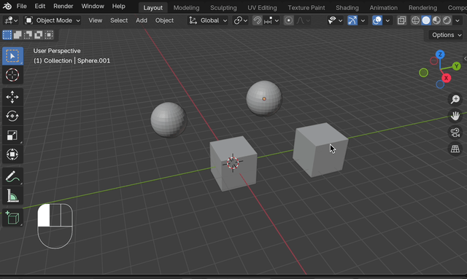The width and height of the screenshot is (467, 279).
Task: Open the viewport Select menu
Action: (119, 20)
